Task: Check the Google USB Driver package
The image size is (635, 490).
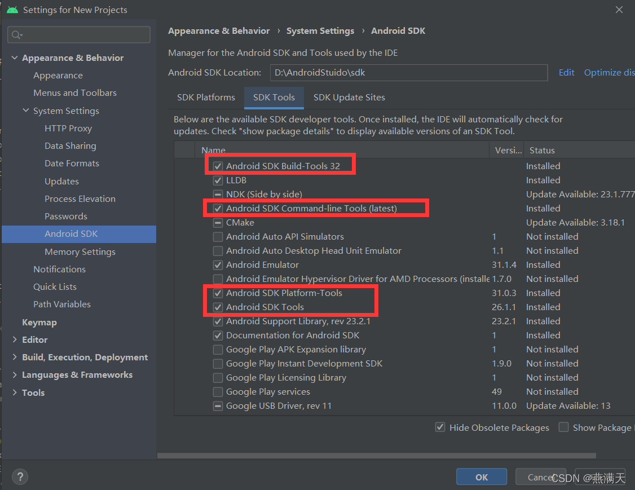Action: pyautogui.click(x=218, y=405)
